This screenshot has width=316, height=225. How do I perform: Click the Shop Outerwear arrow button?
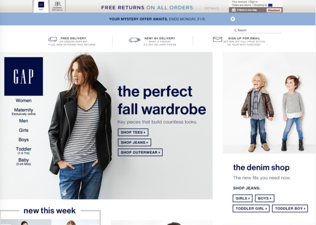coord(140,152)
